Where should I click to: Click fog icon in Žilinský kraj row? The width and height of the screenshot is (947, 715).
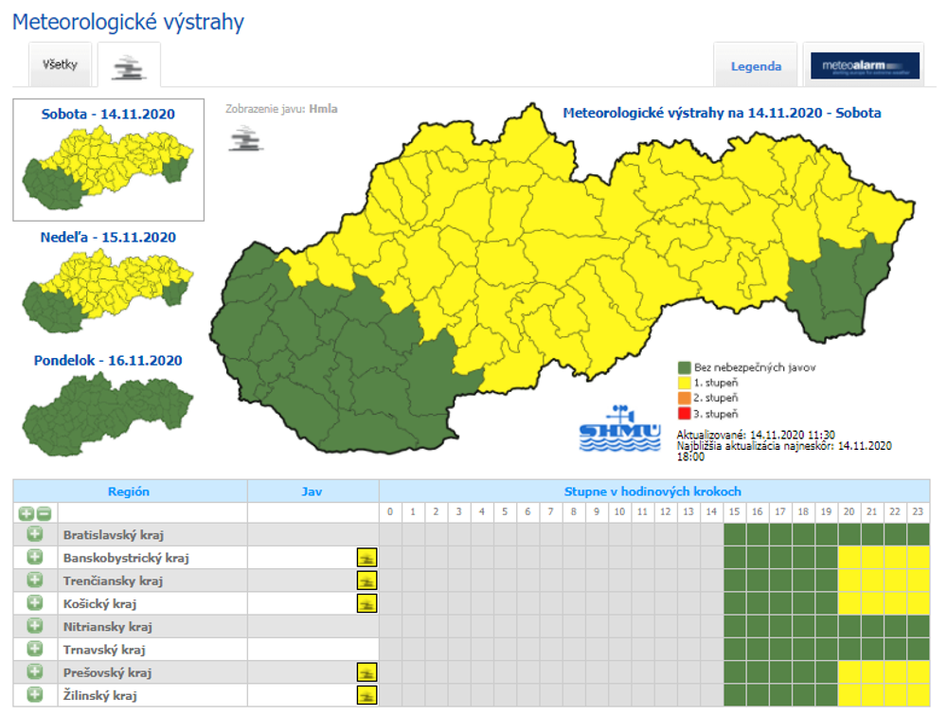coord(366,695)
